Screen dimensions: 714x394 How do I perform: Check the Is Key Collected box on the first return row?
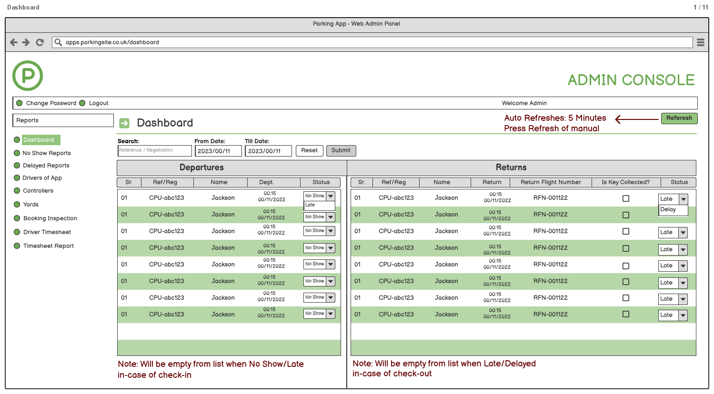[x=625, y=198]
